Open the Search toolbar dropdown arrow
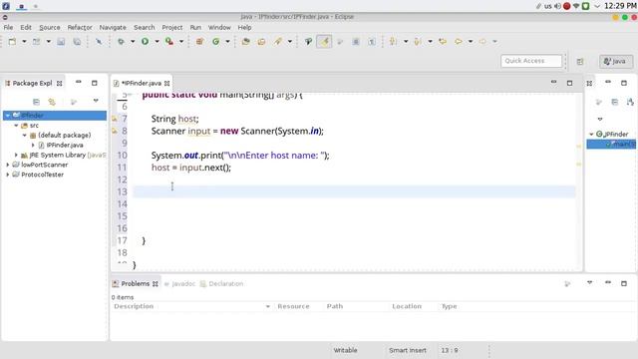The image size is (638, 359). [x=290, y=42]
